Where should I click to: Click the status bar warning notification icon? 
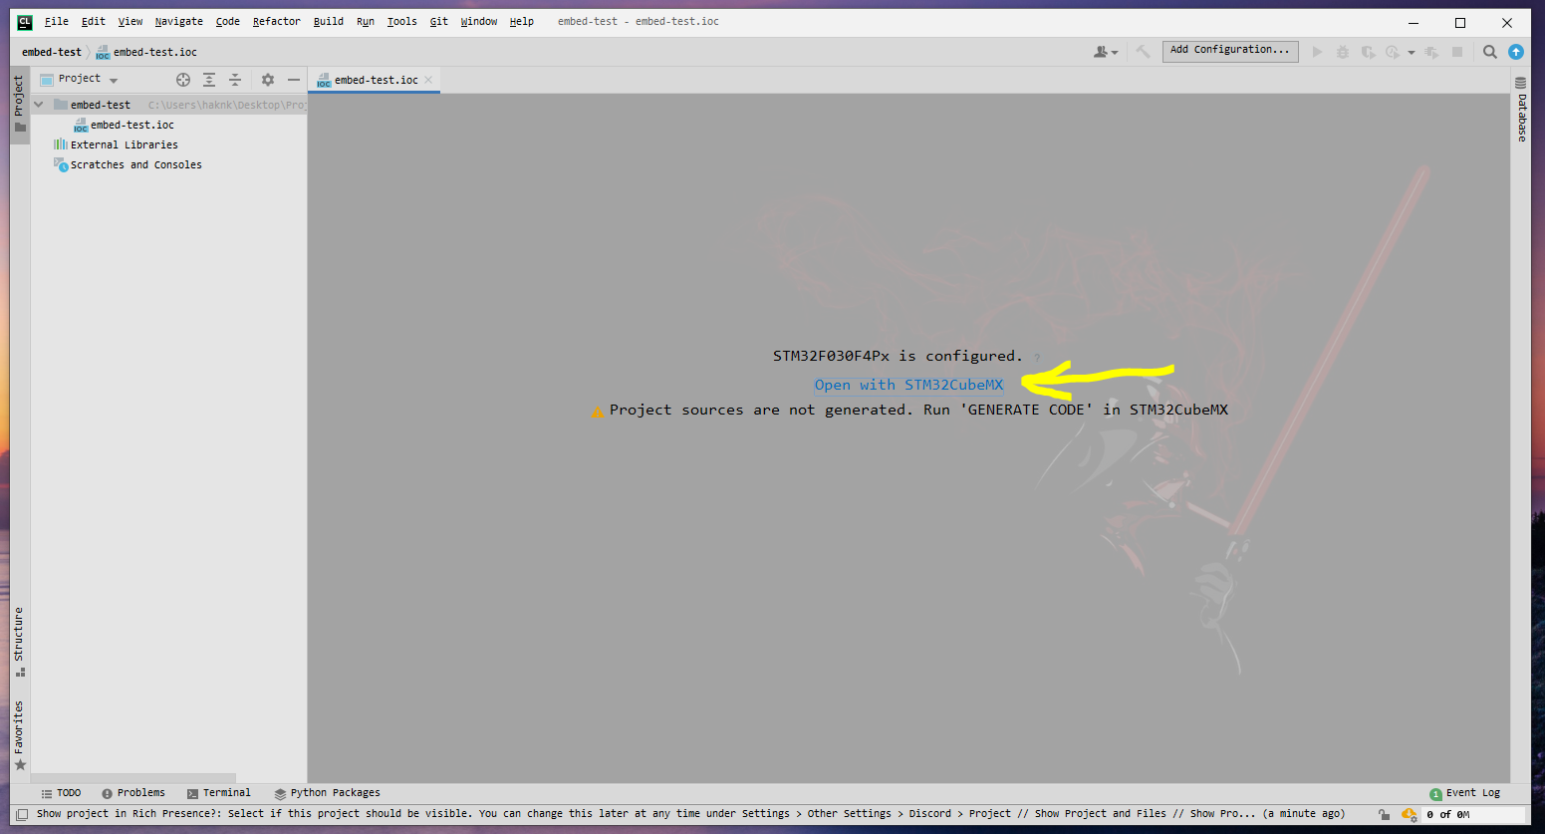click(1409, 814)
